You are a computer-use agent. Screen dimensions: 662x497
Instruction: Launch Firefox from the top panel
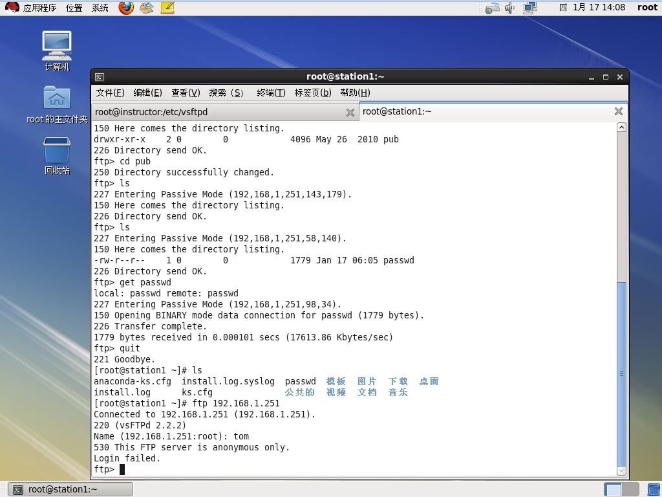(126, 8)
